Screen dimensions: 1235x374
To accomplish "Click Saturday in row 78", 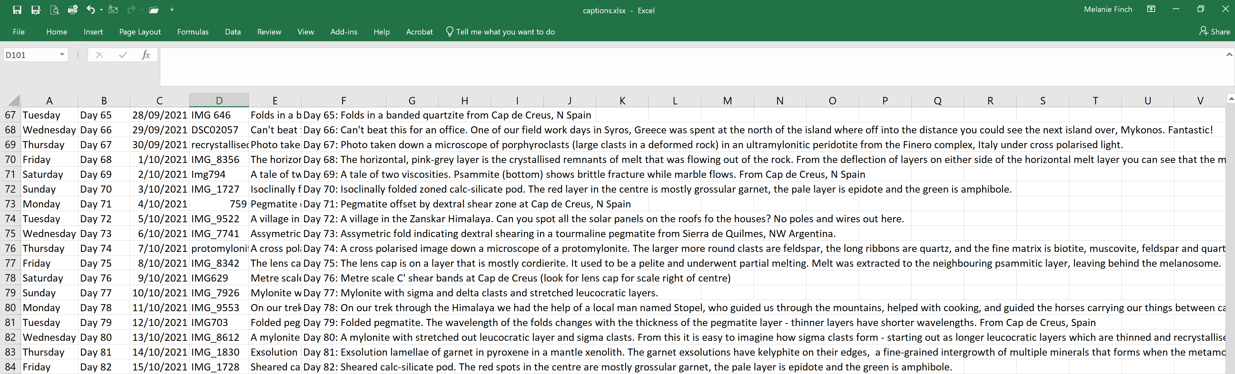I will (49, 278).
